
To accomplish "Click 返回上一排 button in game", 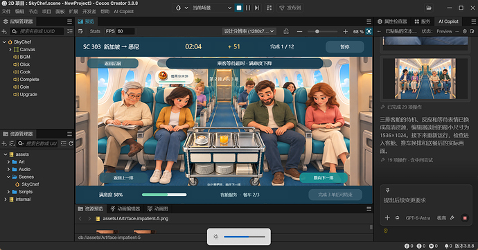I will pos(123,178).
